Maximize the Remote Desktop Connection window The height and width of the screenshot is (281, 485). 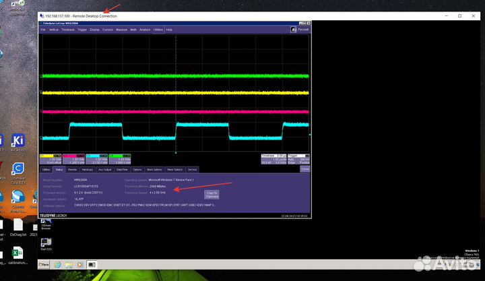459,15
